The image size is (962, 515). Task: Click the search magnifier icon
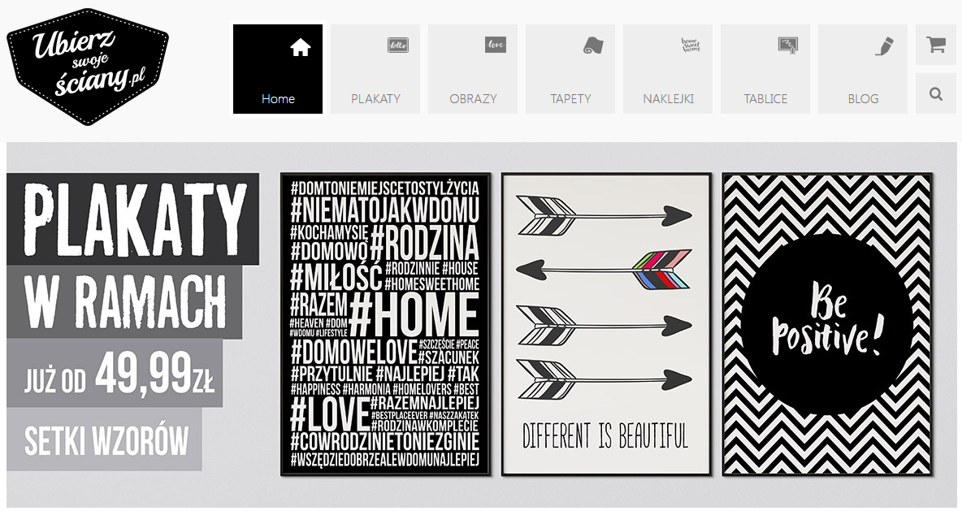pyautogui.click(x=936, y=93)
